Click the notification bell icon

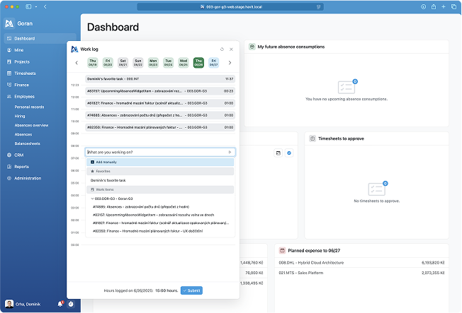click(60, 304)
